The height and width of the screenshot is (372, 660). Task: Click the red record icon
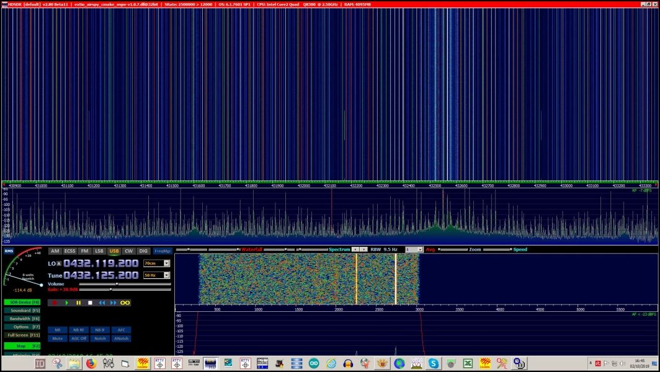click(54, 303)
